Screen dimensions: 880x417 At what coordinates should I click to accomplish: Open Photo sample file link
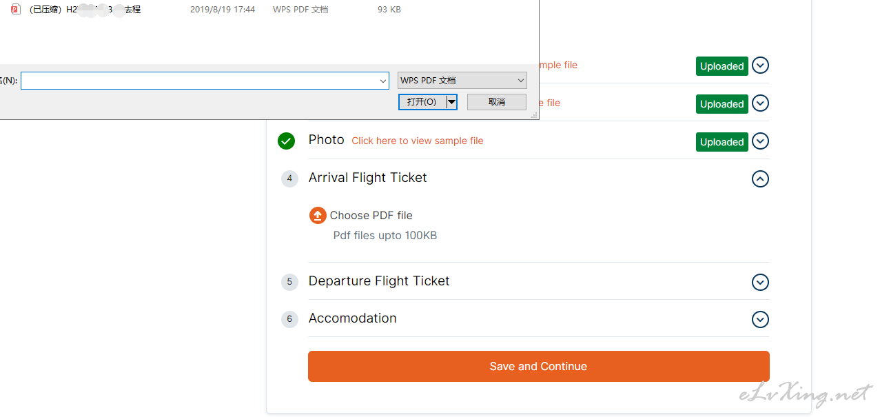point(418,141)
